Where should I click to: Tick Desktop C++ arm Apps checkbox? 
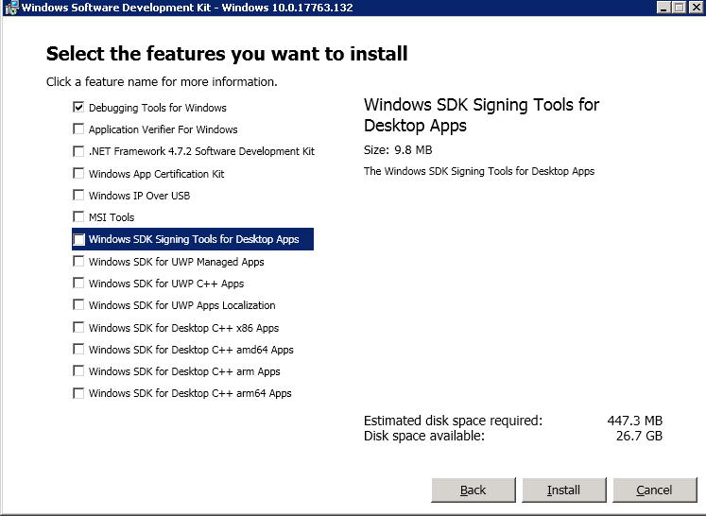(78, 371)
